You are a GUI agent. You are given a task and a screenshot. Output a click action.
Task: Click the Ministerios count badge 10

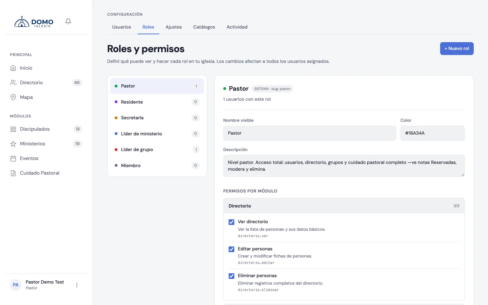coord(77,144)
